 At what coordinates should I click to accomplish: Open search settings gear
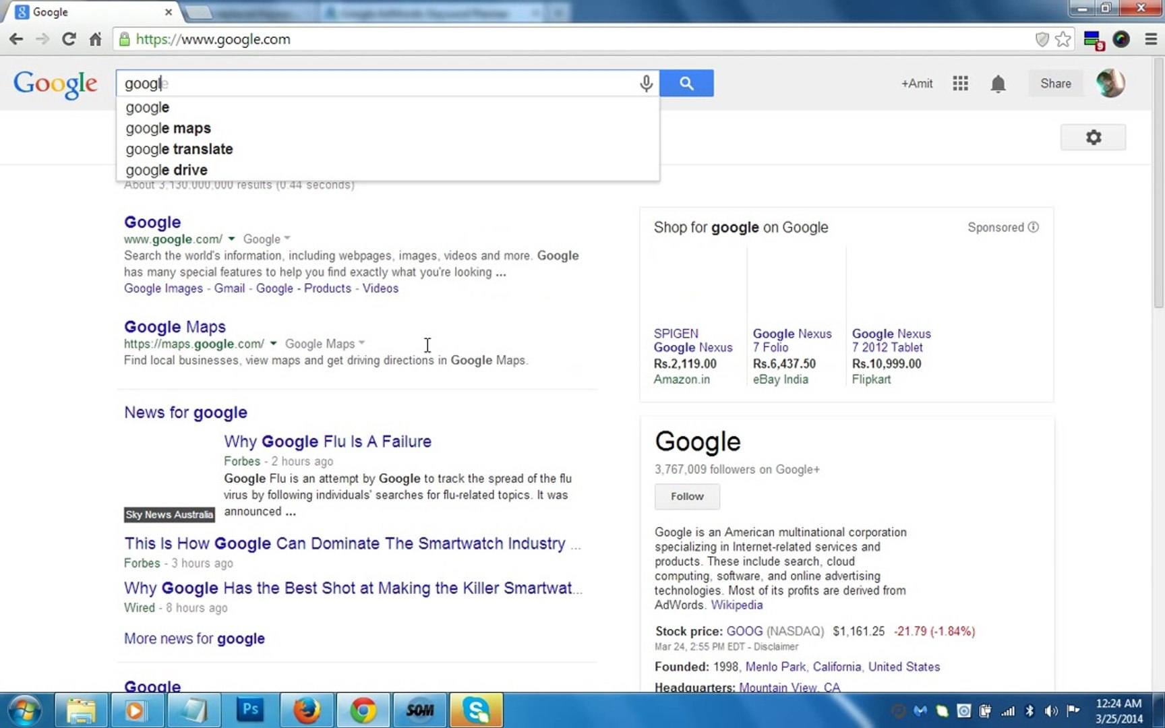click(1093, 138)
